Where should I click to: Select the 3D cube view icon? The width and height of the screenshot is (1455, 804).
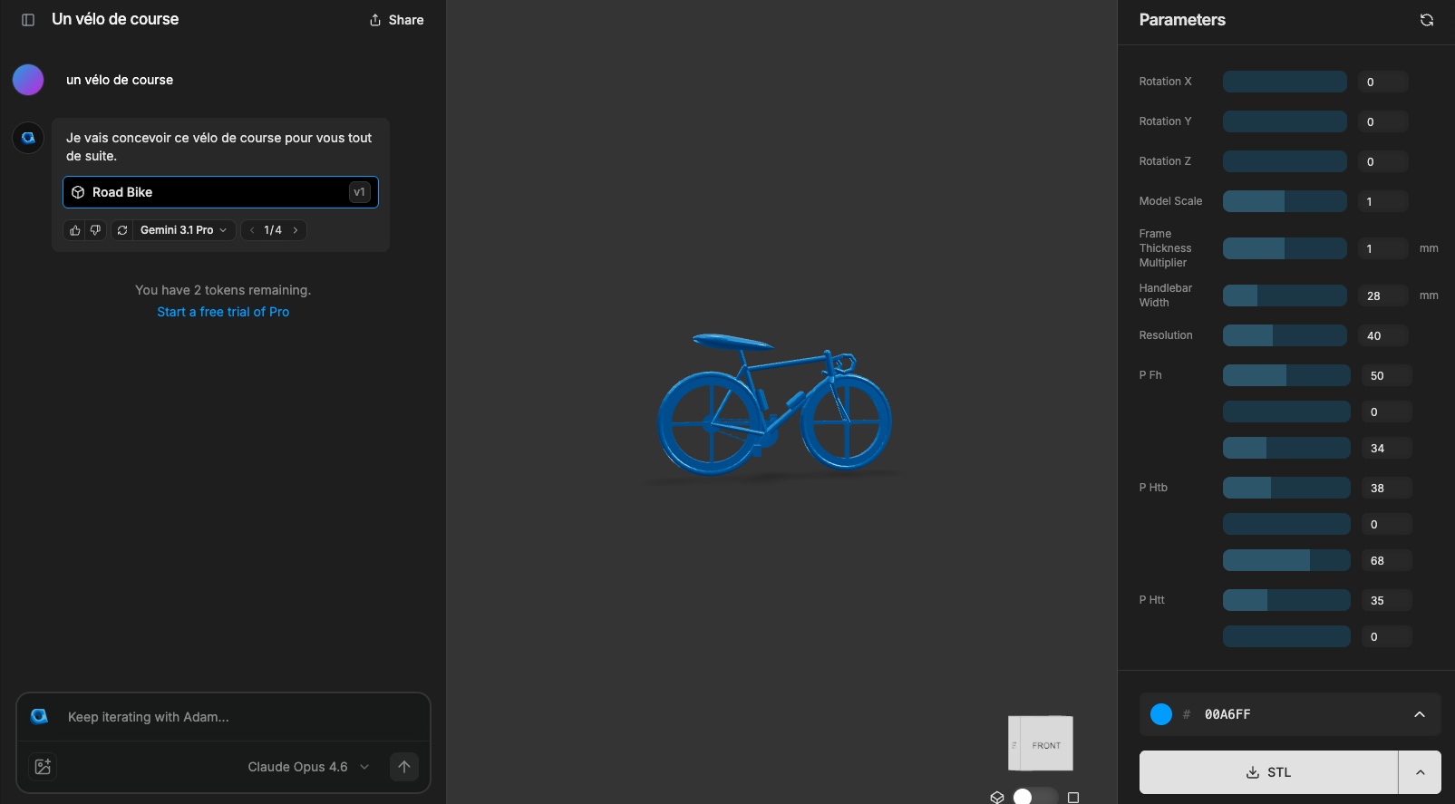(x=997, y=797)
